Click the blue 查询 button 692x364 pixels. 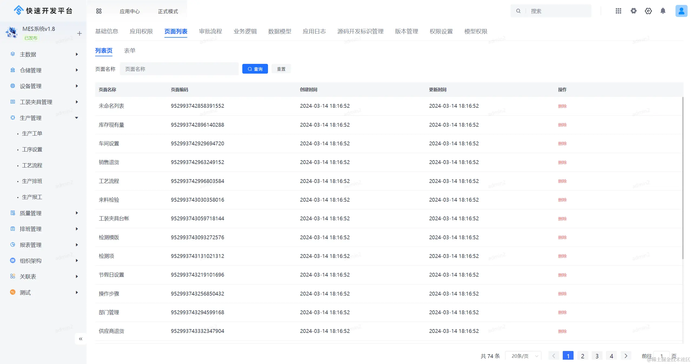pyautogui.click(x=255, y=69)
